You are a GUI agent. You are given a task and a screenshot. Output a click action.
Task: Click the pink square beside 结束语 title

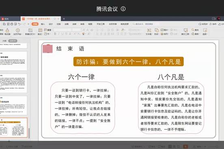48,49
